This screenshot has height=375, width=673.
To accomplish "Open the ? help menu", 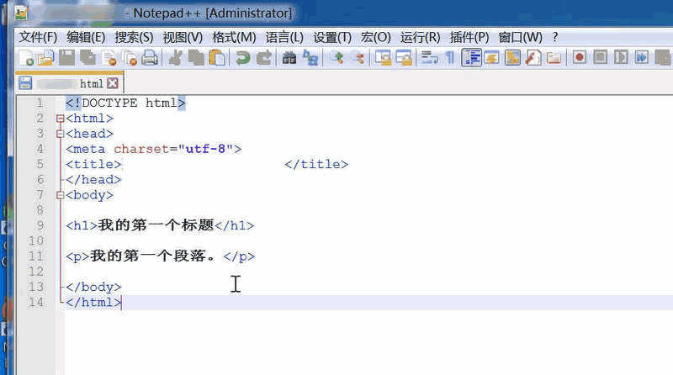I will coord(555,37).
